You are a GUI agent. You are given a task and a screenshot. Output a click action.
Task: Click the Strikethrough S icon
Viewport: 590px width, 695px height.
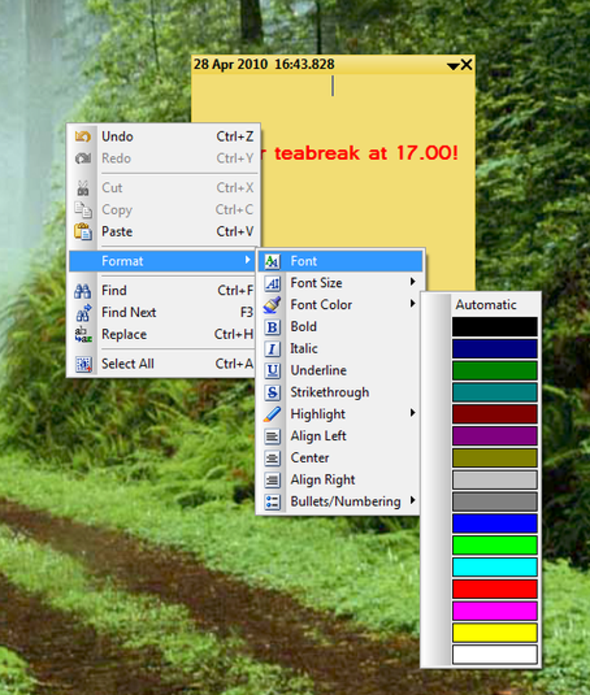pyautogui.click(x=272, y=393)
